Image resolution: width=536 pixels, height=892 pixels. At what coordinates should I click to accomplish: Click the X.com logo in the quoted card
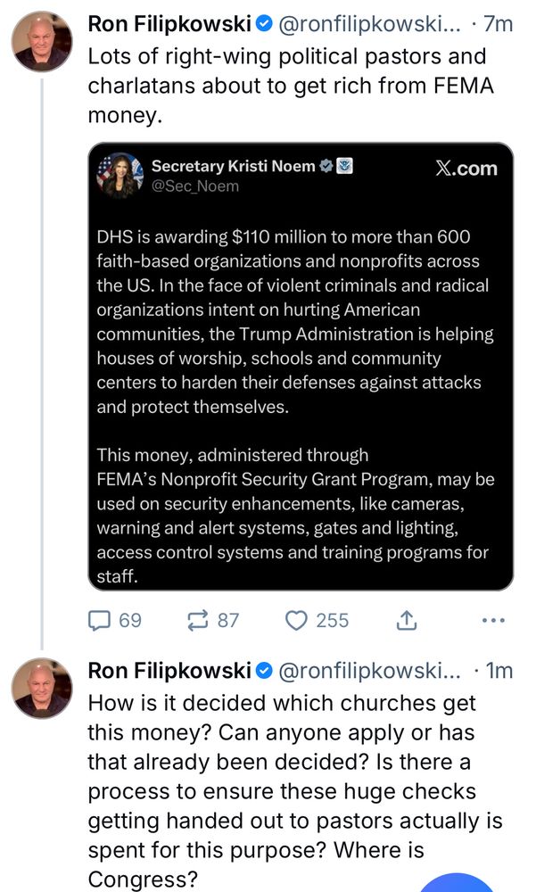(466, 169)
